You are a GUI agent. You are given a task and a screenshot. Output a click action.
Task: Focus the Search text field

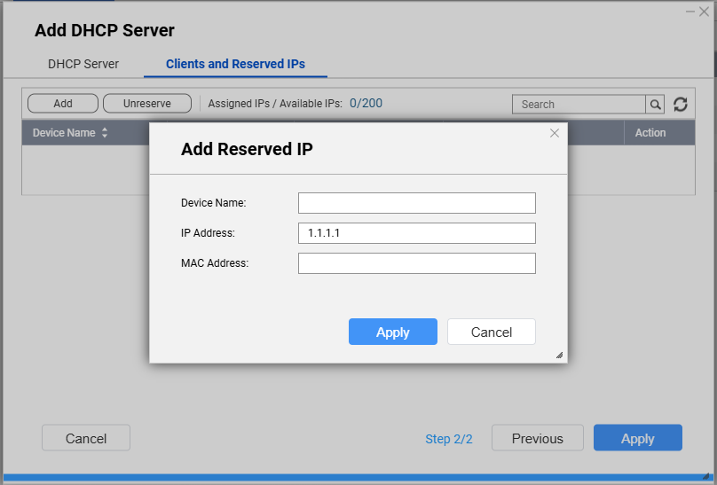578,105
